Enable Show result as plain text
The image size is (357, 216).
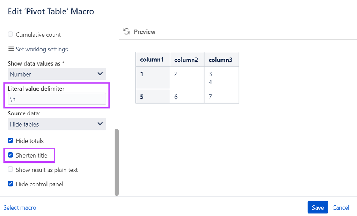coord(10,169)
